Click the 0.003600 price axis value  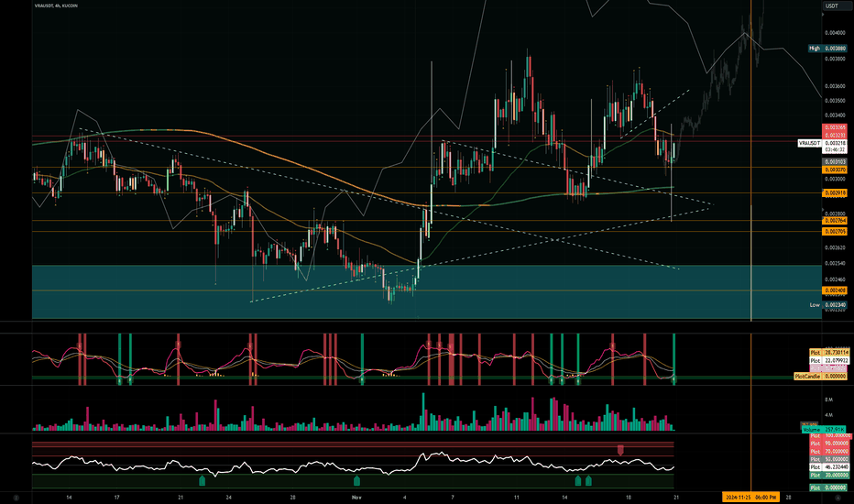point(835,86)
